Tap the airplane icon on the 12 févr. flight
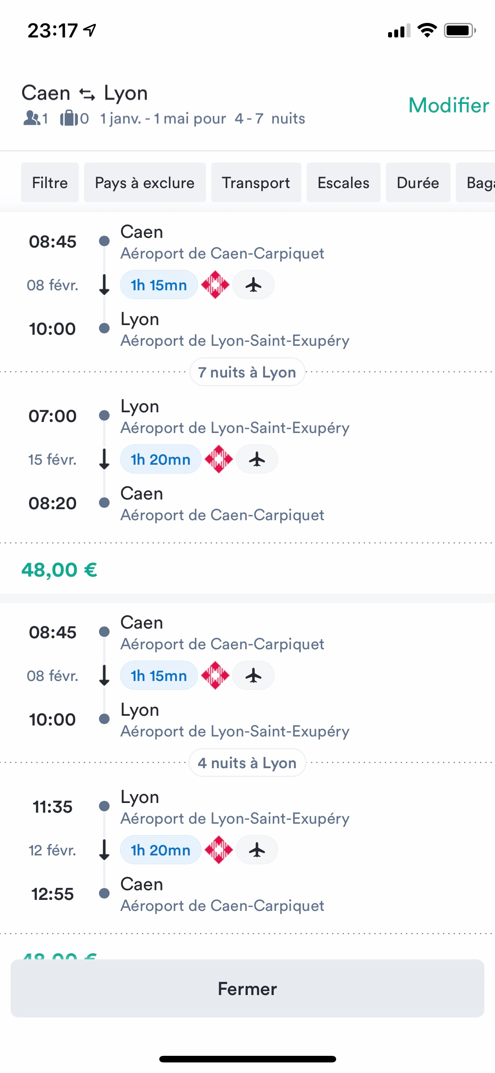Viewport: 495px width, 1073px height. [x=257, y=850]
